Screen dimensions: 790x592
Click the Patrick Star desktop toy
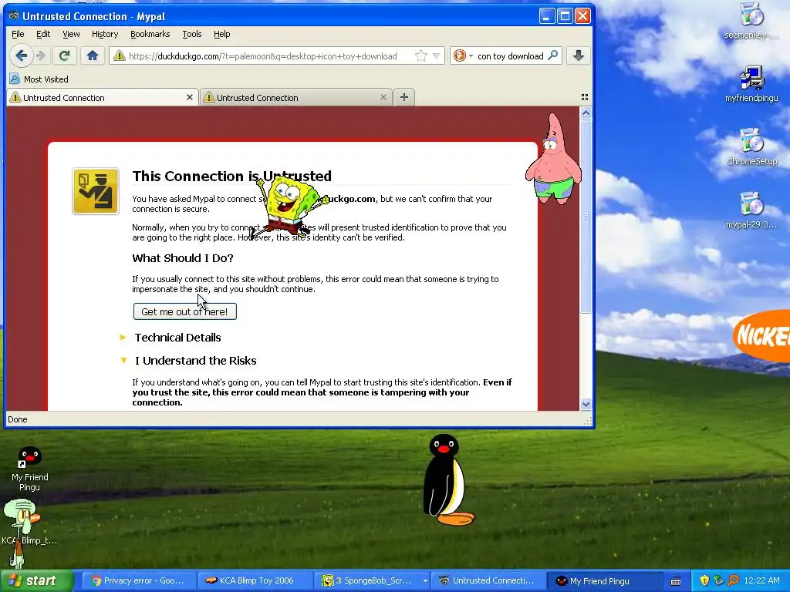[x=553, y=159]
